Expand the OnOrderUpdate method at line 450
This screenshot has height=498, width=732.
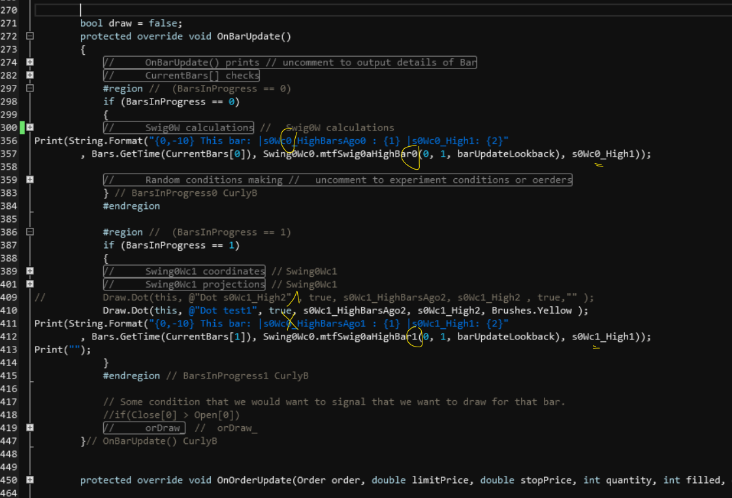click(x=30, y=480)
